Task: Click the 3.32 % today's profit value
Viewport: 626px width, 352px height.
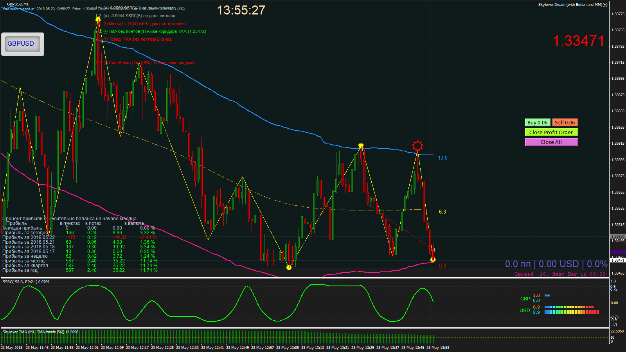Action: [148, 233]
